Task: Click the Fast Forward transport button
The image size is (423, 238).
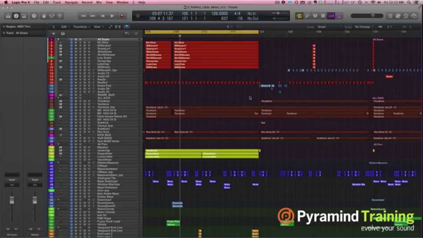Action: coord(93,16)
